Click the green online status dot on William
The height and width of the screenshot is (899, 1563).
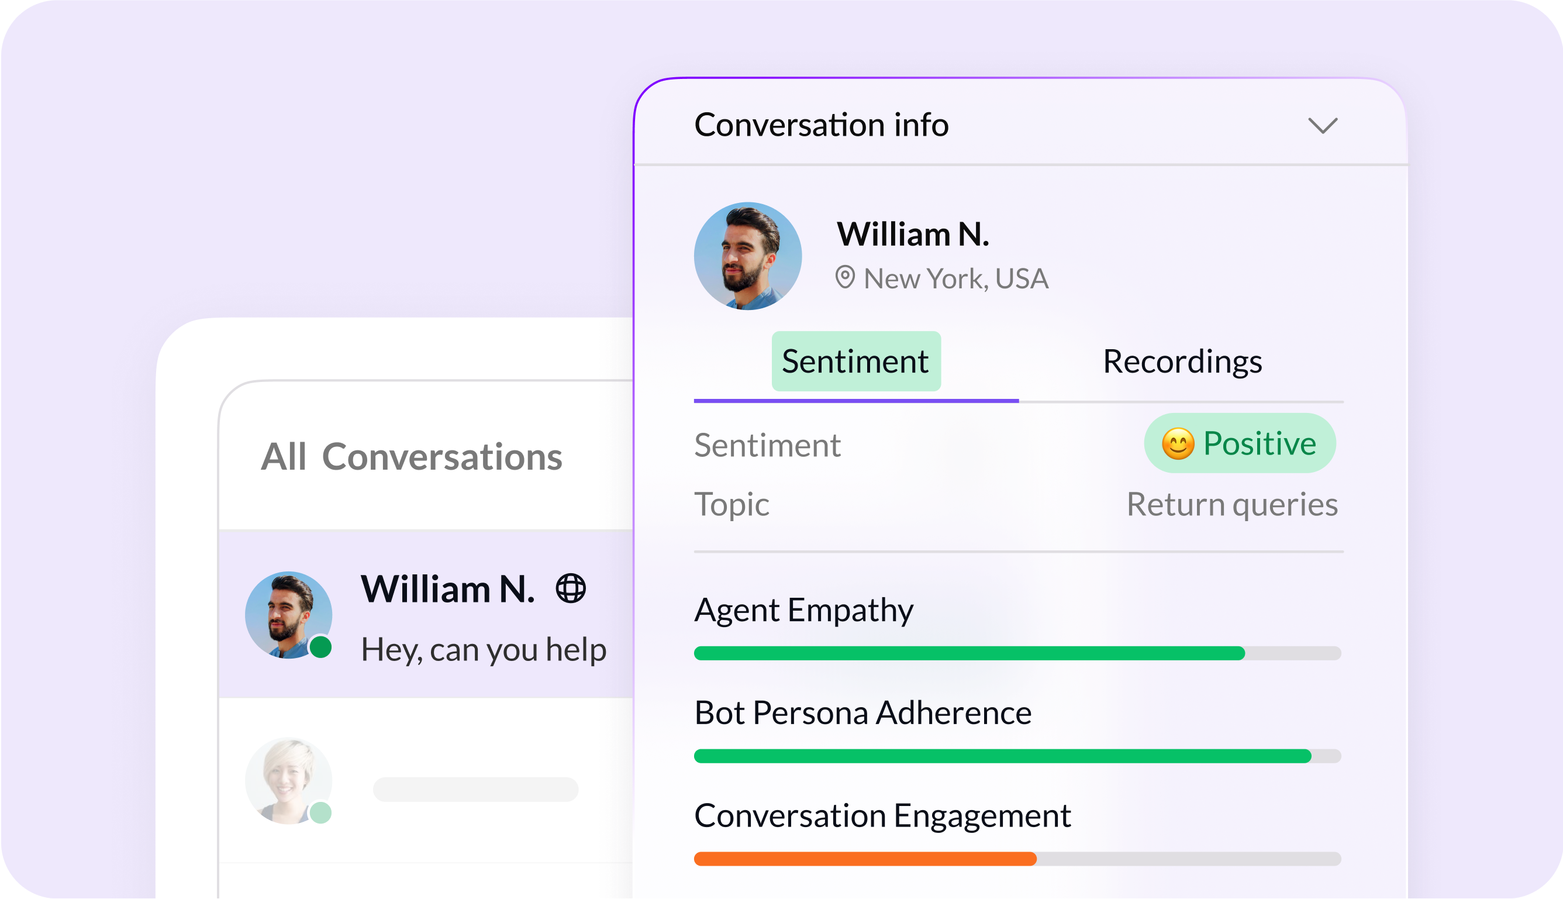tap(320, 647)
